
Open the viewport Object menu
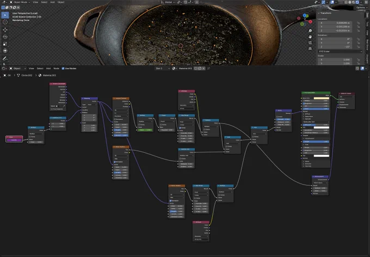click(x=61, y=2)
